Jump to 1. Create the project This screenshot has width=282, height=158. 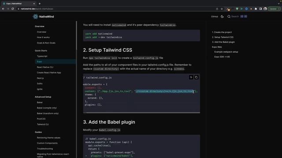pyautogui.click(x=222, y=32)
